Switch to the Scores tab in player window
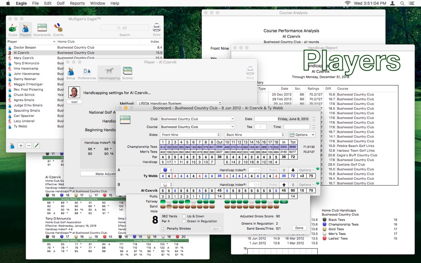 point(128,72)
